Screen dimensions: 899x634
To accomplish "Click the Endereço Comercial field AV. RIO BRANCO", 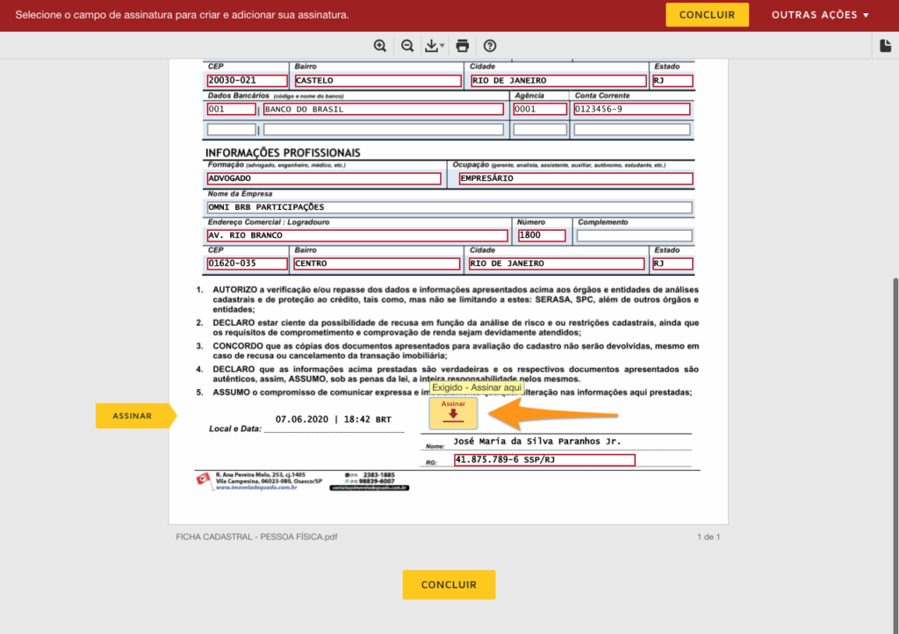I will (357, 235).
